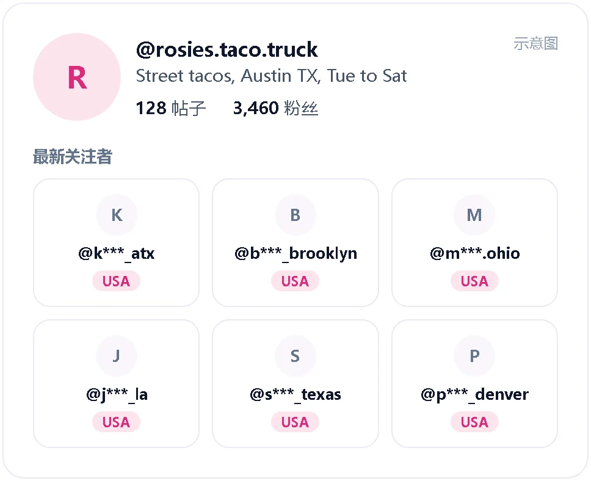
Task: Click the @rosies.taco.truck username heading
Action: click(x=227, y=50)
